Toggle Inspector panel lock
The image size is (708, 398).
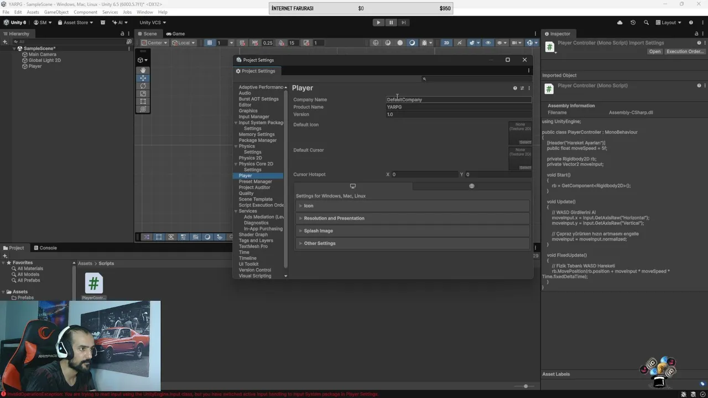(696, 34)
